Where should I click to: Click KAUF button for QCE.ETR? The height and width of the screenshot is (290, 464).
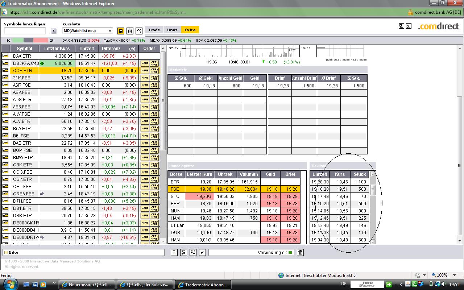145,70
